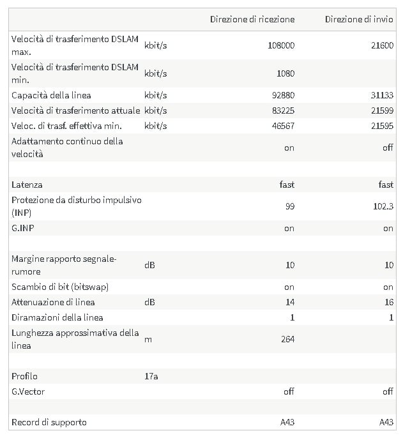
Task: Select the 92880 line capacity value
Action: click(283, 95)
